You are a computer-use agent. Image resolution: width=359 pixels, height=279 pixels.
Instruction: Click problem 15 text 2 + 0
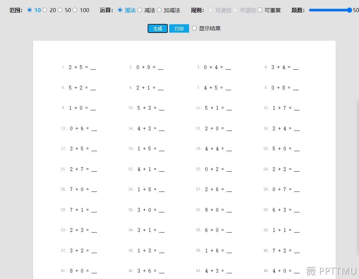click(211, 129)
